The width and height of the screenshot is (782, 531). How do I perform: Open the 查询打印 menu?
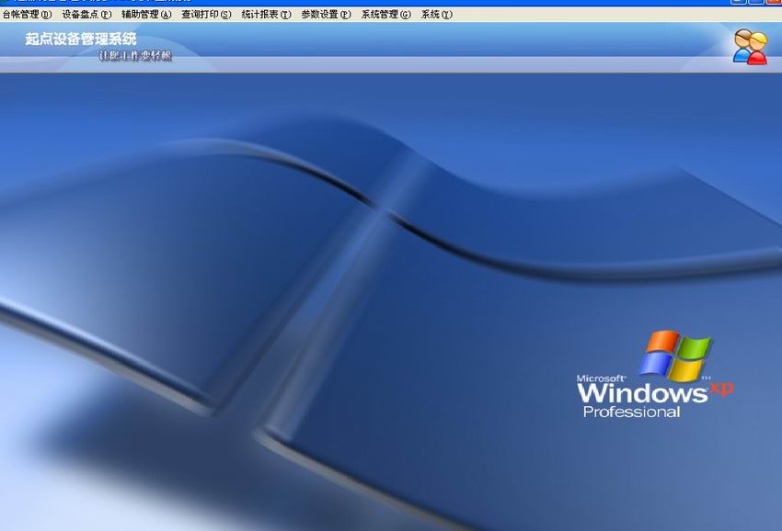(206, 15)
